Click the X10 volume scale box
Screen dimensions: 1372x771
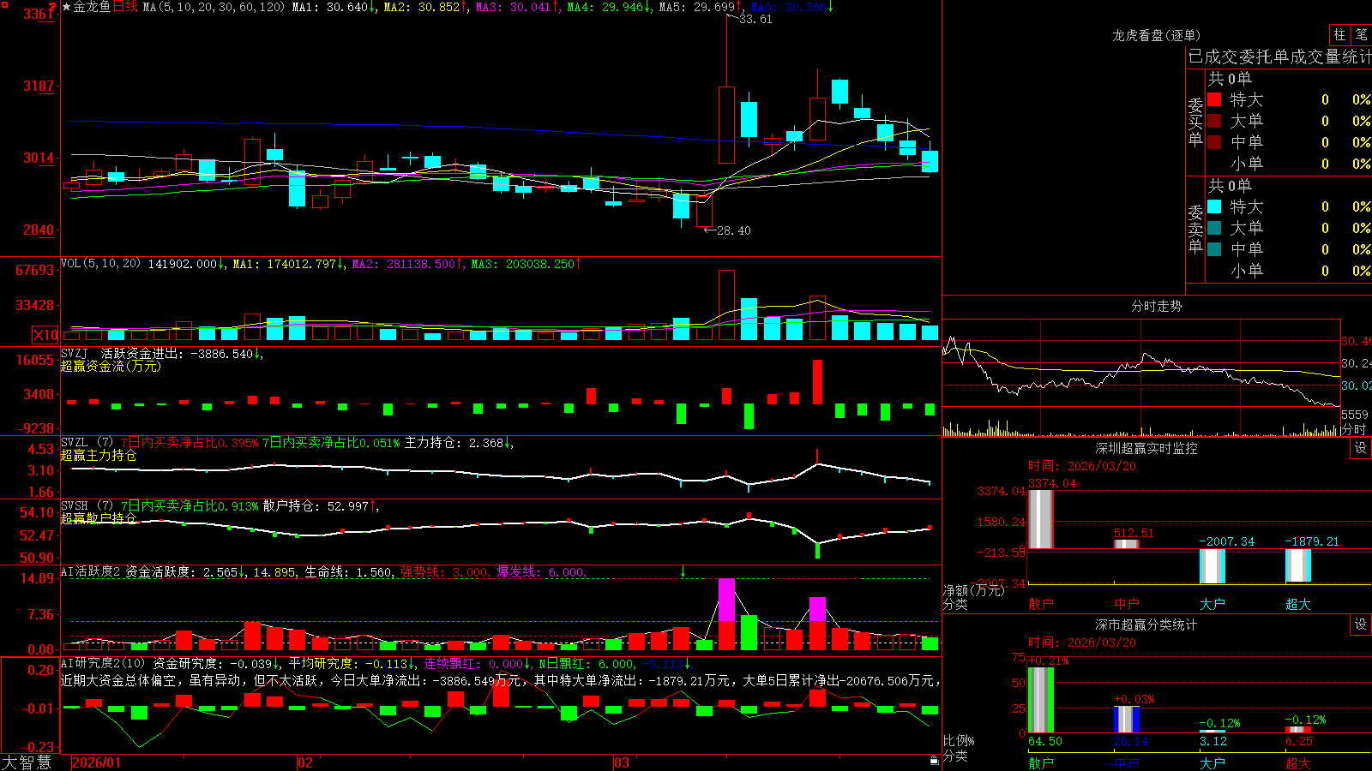tap(45, 335)
